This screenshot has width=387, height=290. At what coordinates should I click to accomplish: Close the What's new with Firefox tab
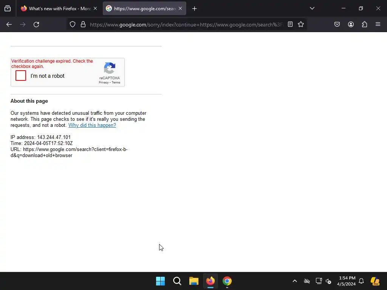(x=95, y=9)
